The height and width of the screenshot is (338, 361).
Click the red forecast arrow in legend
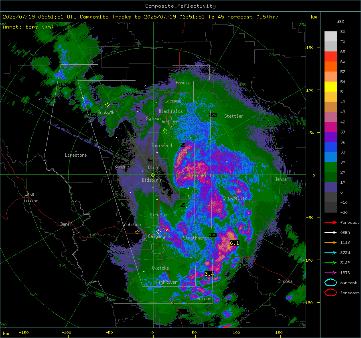click(x=331, y=222)
